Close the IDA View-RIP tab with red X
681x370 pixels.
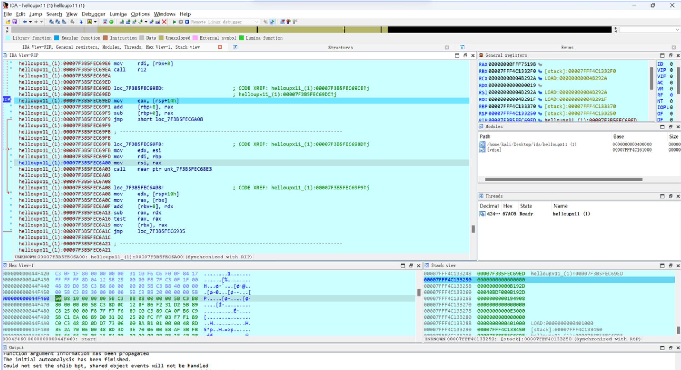pos(220,47)
